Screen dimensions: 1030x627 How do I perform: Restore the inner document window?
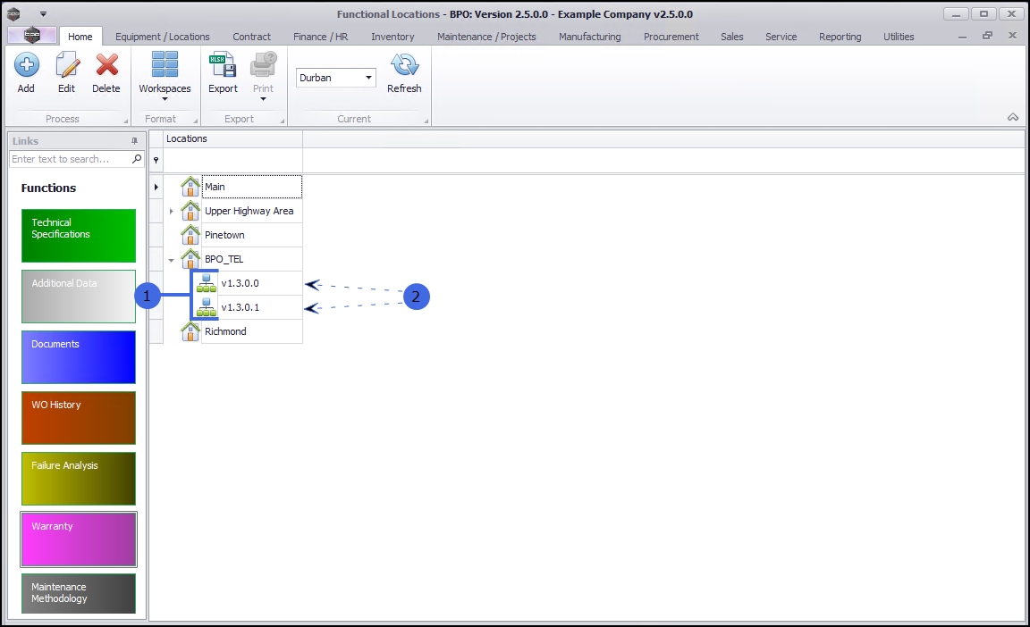pos(987,36)
